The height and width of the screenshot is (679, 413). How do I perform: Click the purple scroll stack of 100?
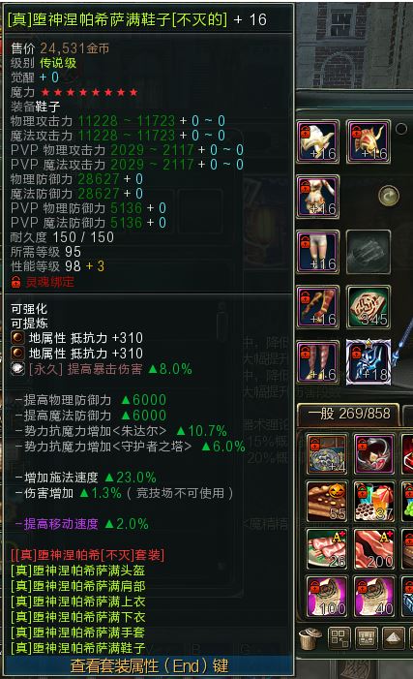pos(327,597)
